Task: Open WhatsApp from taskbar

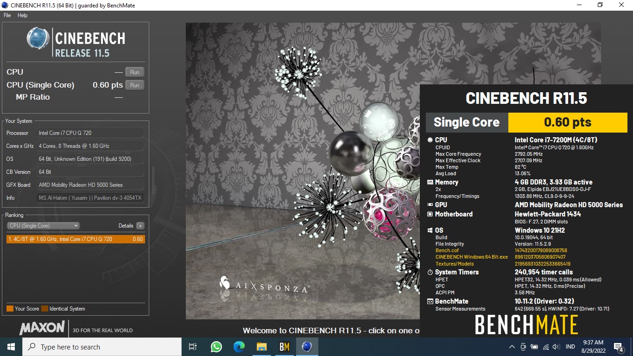Action: (x=216, y=347)
